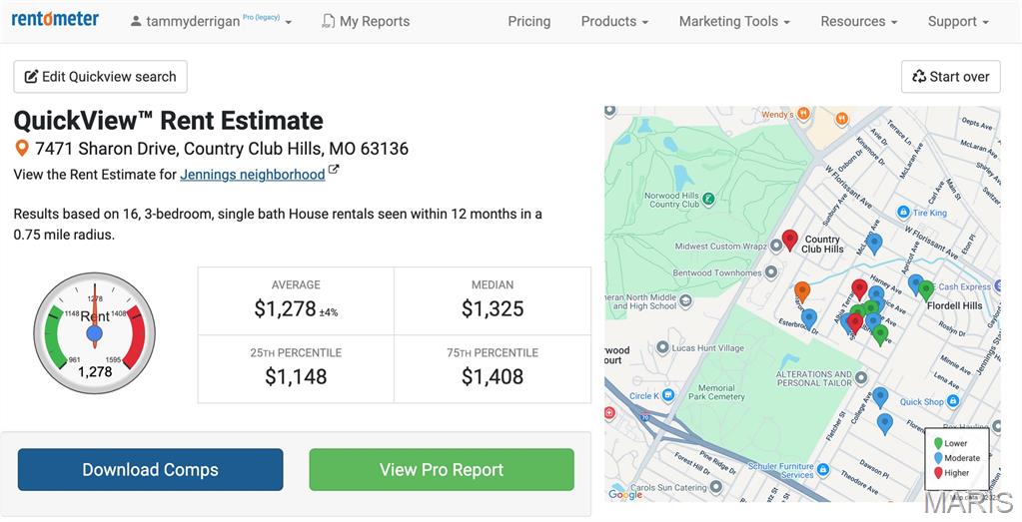Image resolution: width=1022 pixels, height=522 pixels.
Task: Open the Jennings neighborhood link
Action: tap(252, 174)
